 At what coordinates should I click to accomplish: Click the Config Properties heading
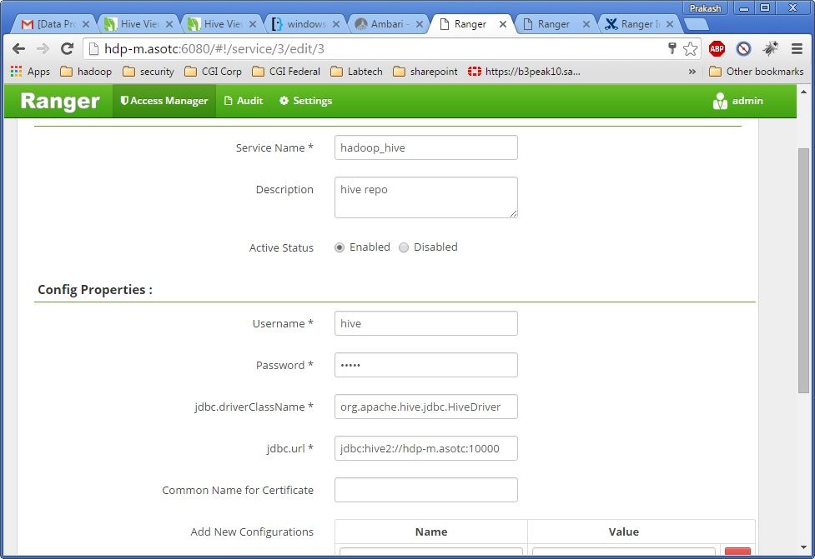(x=95, y=290)
